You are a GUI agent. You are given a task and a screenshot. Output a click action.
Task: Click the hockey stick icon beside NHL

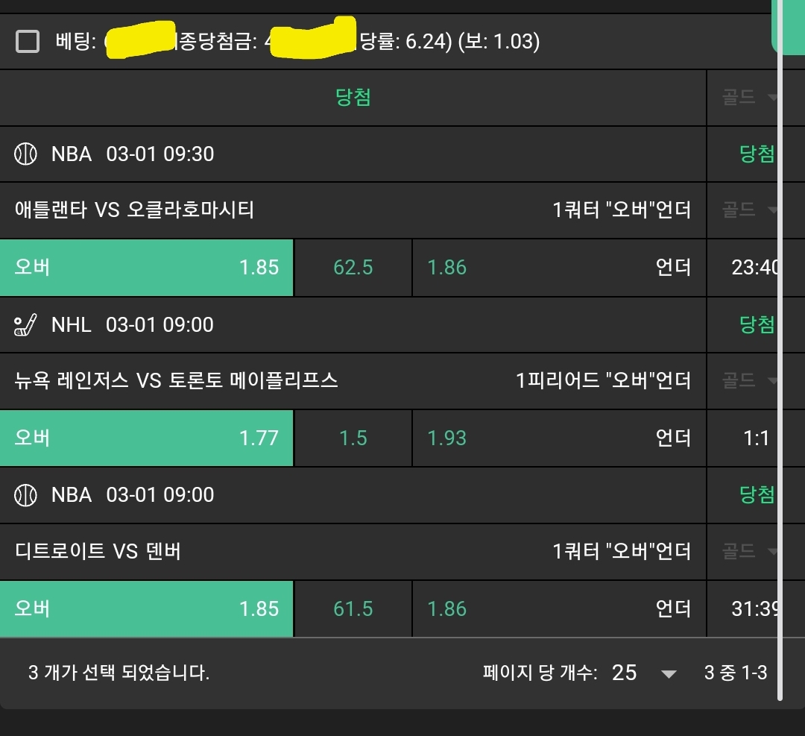click(25, 324)
